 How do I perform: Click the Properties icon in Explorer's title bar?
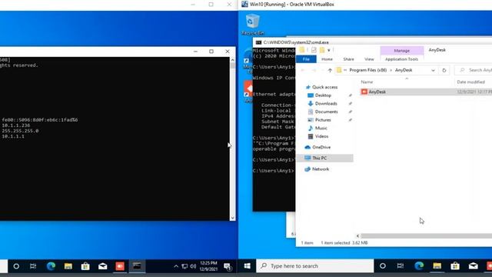[314, 50]
